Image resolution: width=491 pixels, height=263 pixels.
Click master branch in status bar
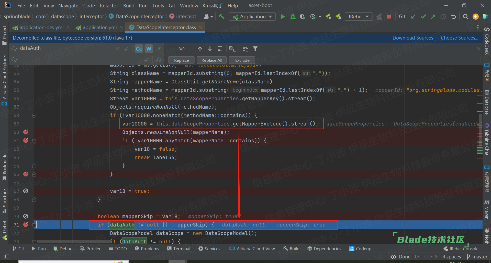pos(477,257)
